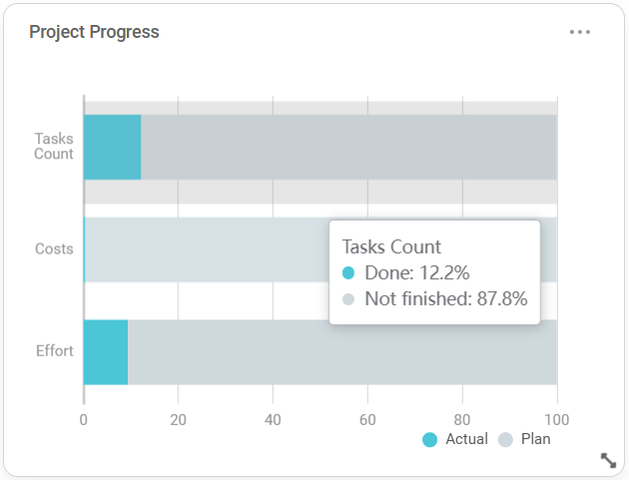Open the three-dots widget options menu
Image resolution: width=629 pixels, height=480 pixels.
580,32
